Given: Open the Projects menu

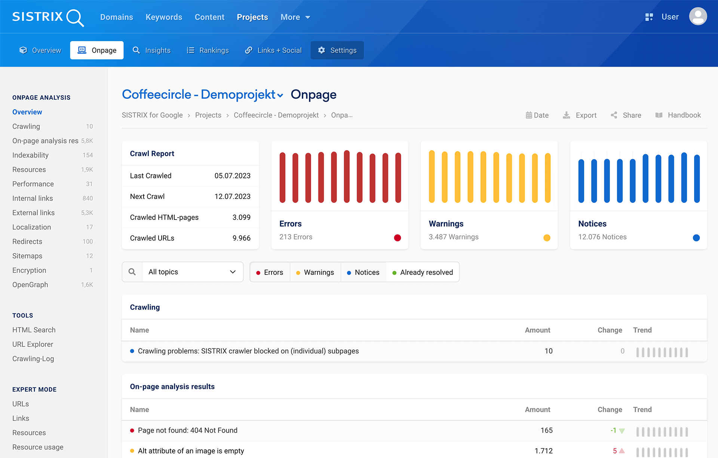Looking at the screenshot, I should [252, 17].
